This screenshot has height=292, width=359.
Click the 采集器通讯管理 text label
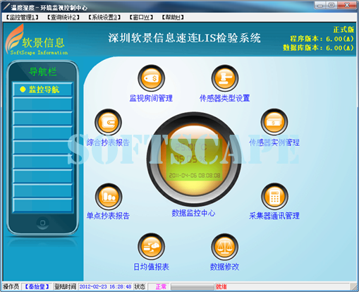tap(274, 216)
